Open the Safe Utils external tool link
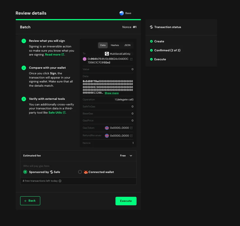Viewport: 240px width, 226px height. click(x=57, y=112)
